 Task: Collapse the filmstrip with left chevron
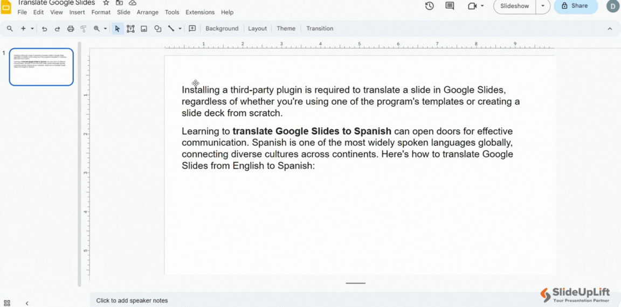coord(27,303)
